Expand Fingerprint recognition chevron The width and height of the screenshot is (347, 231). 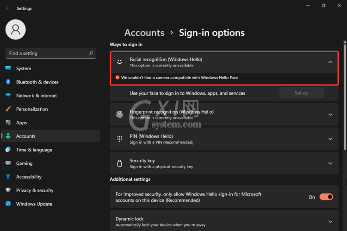(x=330, y=114)
